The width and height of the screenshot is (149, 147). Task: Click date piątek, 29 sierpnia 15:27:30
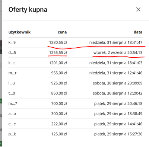118,134
